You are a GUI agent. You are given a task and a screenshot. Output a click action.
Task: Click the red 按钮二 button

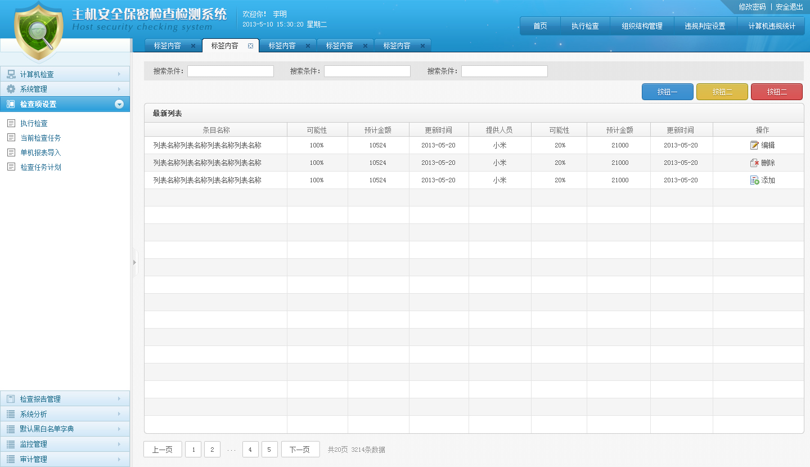tap(777, 92)
